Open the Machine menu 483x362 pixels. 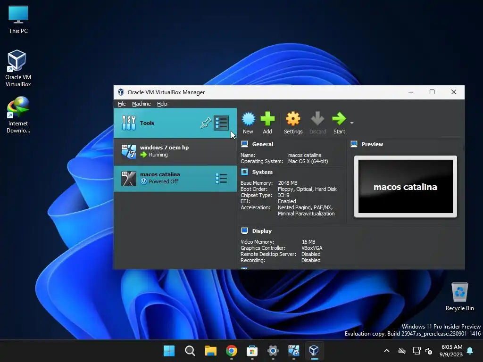(142, 104)
